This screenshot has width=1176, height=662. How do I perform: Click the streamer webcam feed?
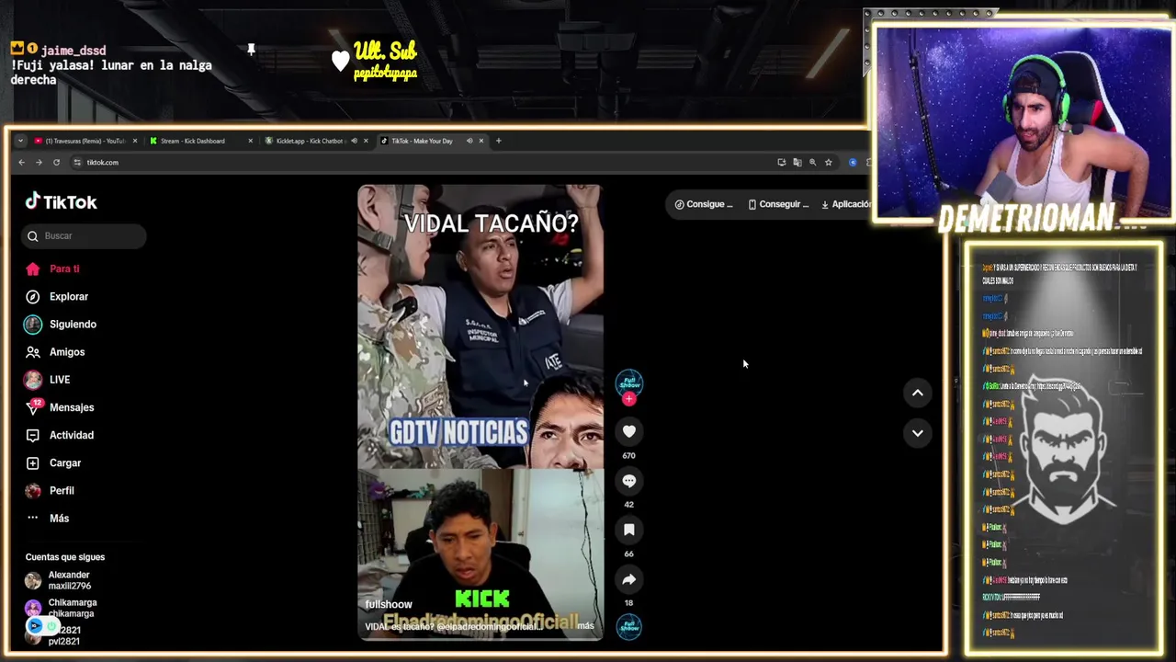(1023, 123)
